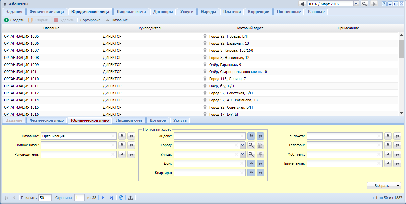Image resolution: width=406 pixels, height=204 pixels.
Task: Clear the Руководитель field with its X
Action: click(x=113, y=154)
